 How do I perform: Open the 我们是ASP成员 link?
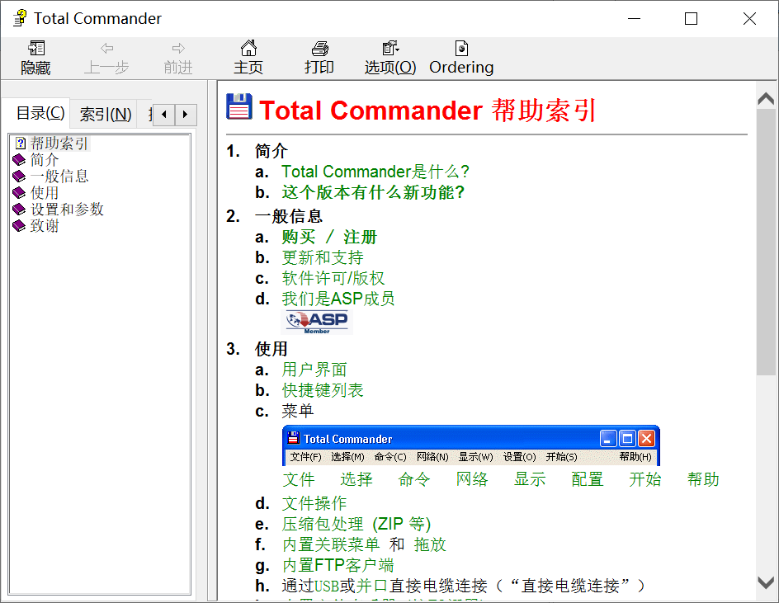coord(338,299)
